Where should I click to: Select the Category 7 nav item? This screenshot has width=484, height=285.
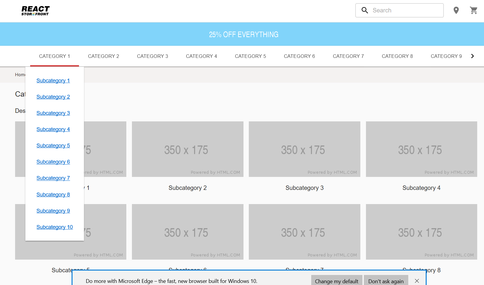click(x=348, y=56)
